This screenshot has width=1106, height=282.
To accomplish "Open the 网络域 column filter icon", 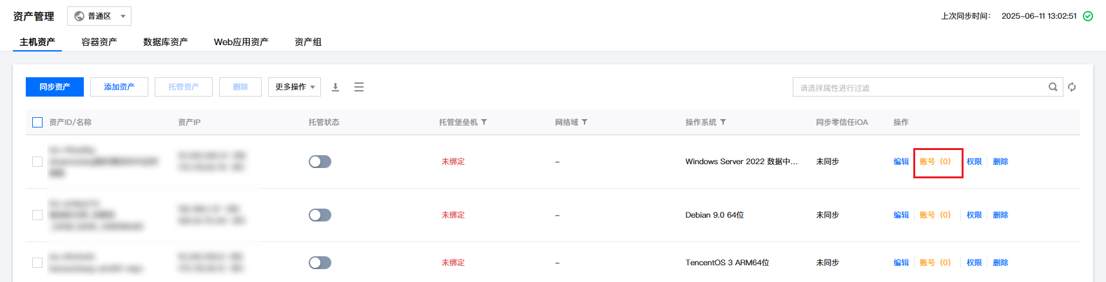I will [585, 122].
